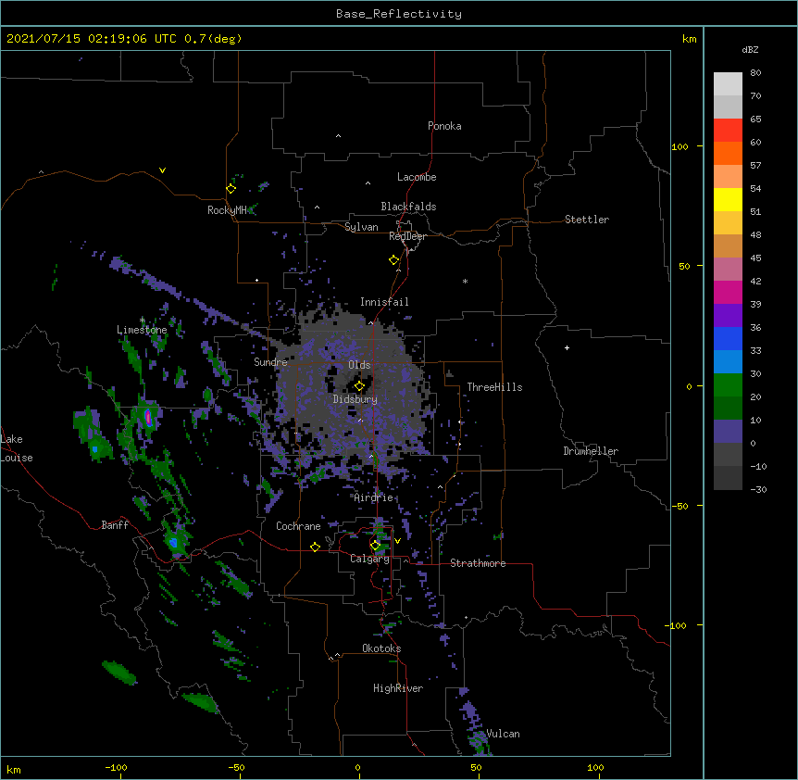The width and height of the screenshot is (798, 780).
Task: Select the Didsbury label
Action: click(355, 399)
